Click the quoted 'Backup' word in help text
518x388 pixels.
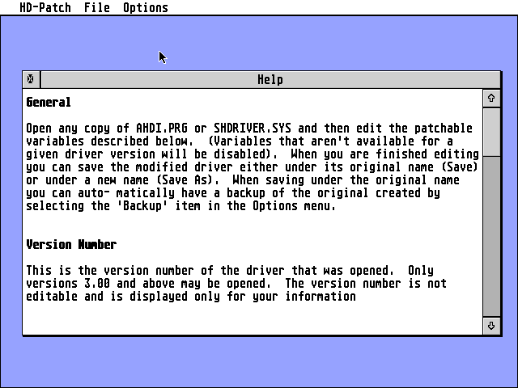[142, 206]
